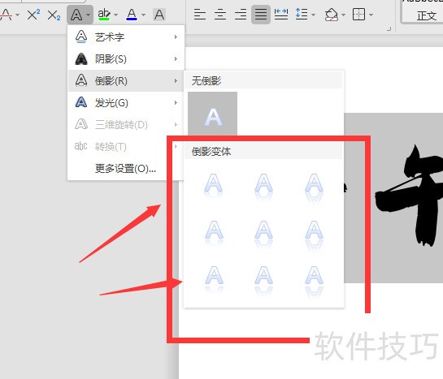Image resolution: width=443 pixels, height=379 pixels.
Task: Align text left in toolbar
Action: click(200, 14)
